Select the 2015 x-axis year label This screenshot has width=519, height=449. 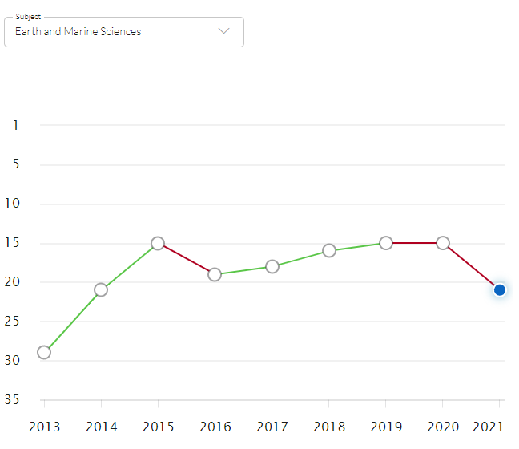[158, 426]
